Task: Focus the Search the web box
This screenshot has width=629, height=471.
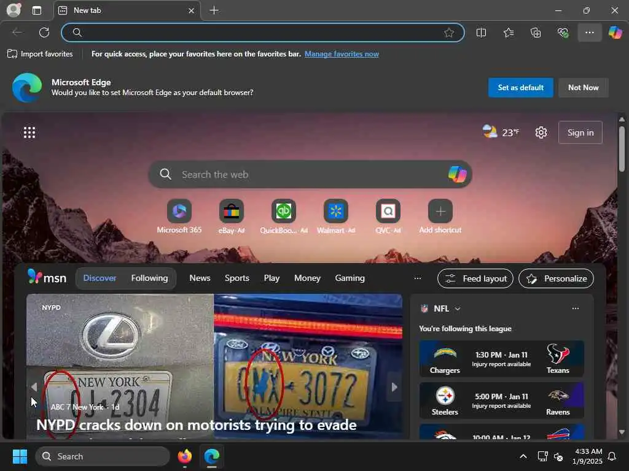Action: (x=310, y=174)
